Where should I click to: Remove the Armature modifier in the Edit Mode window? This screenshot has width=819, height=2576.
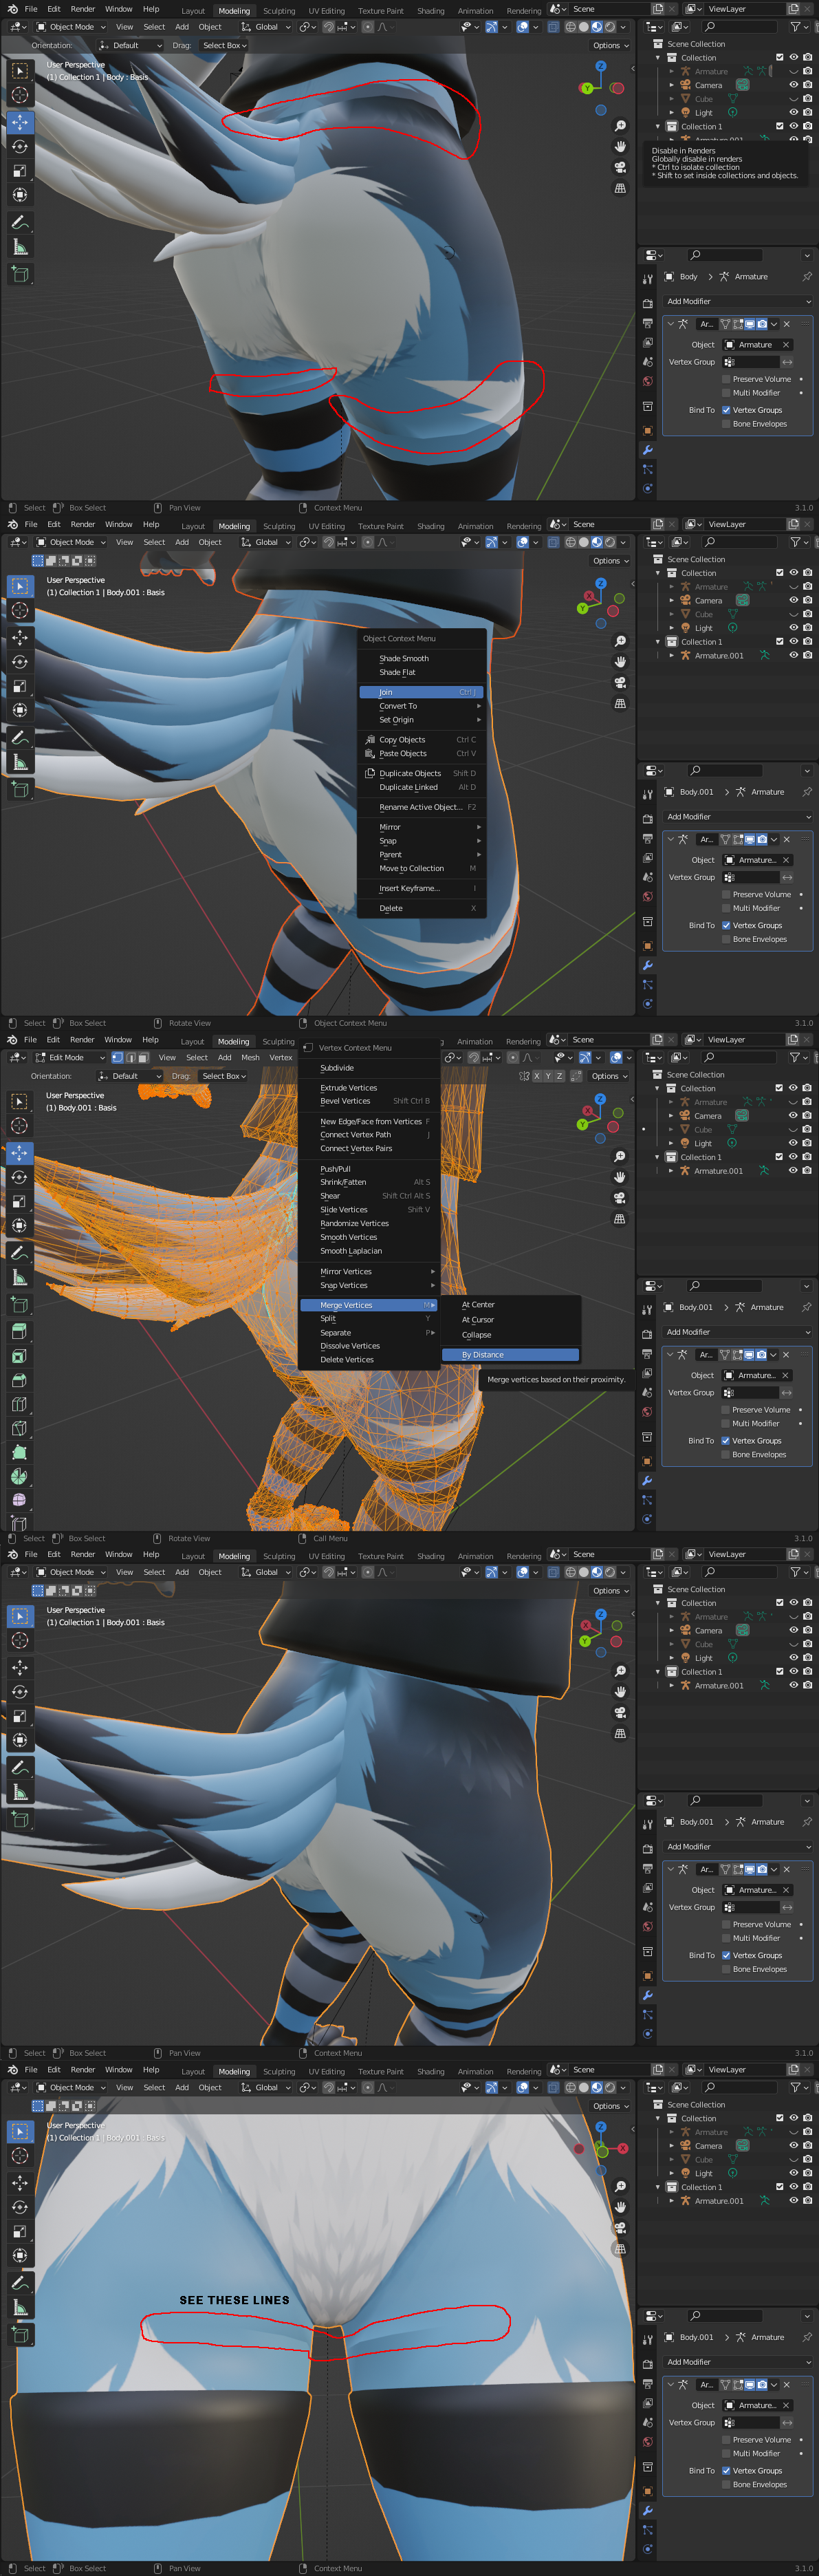786,1355
